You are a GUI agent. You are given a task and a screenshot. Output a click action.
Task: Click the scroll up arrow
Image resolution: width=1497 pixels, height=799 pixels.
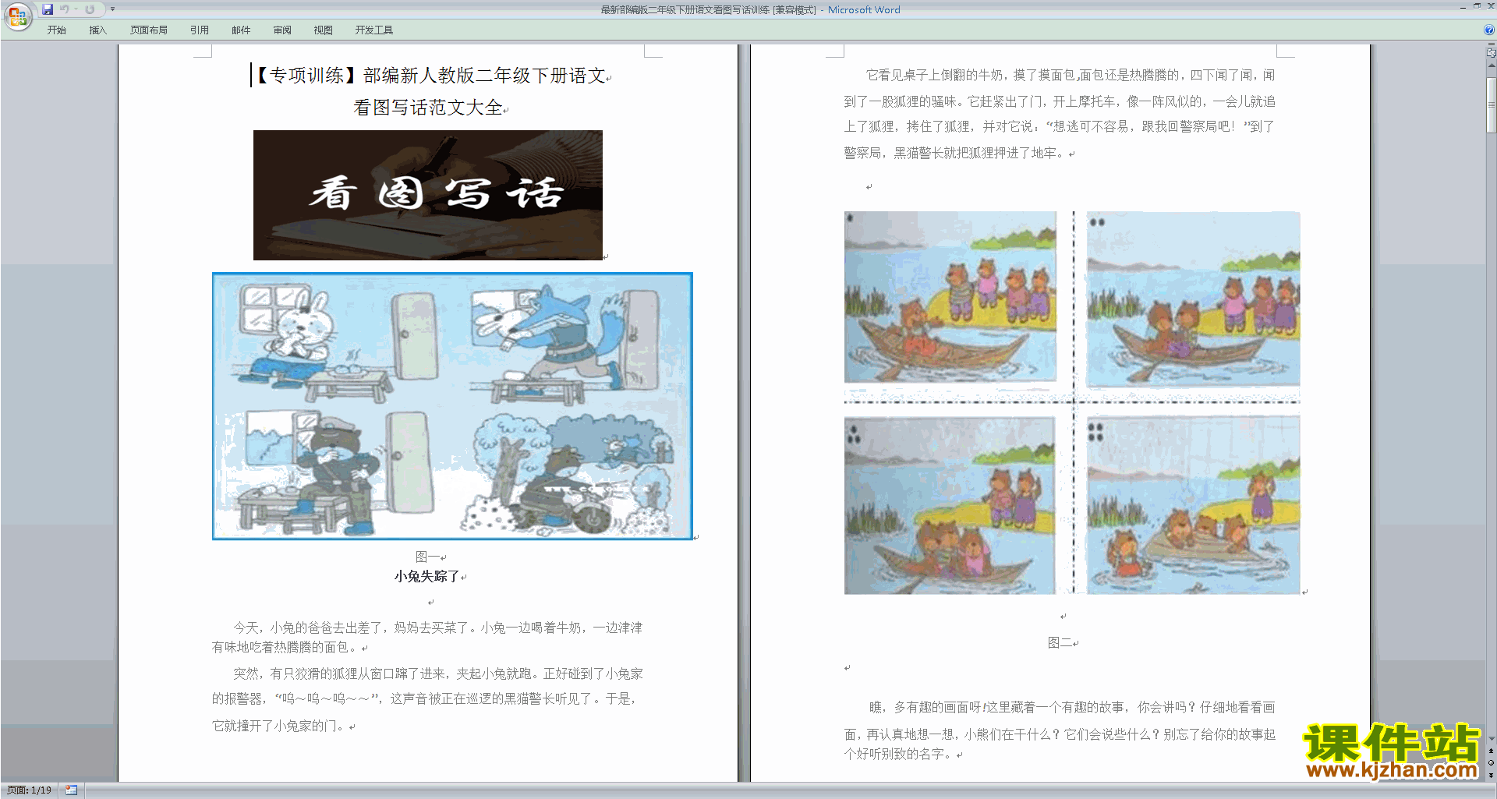click(1492, 65)
